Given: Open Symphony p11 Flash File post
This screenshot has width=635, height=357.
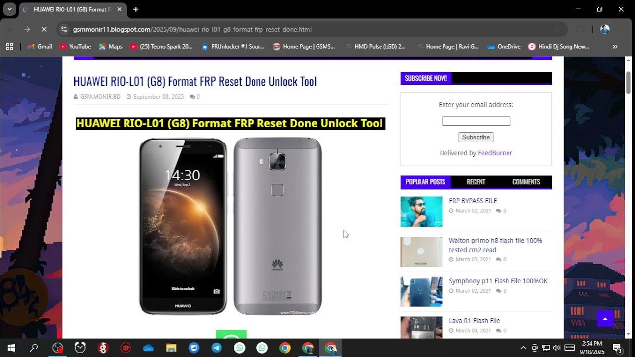Looking at the screenshot, I should (498, 281).
